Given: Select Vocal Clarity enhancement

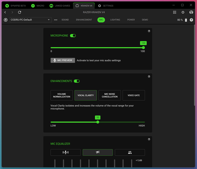Looking at the screenshot, I should coord(86,95).
